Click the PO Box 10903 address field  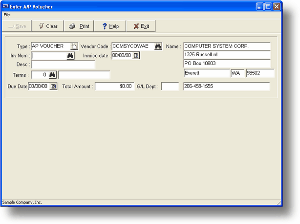point(227,64)
